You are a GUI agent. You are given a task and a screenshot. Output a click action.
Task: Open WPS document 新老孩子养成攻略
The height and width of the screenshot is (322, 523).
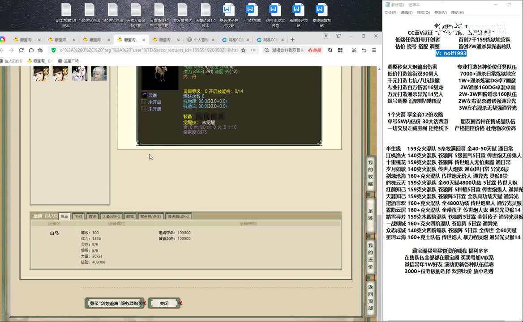click(229, 16)
